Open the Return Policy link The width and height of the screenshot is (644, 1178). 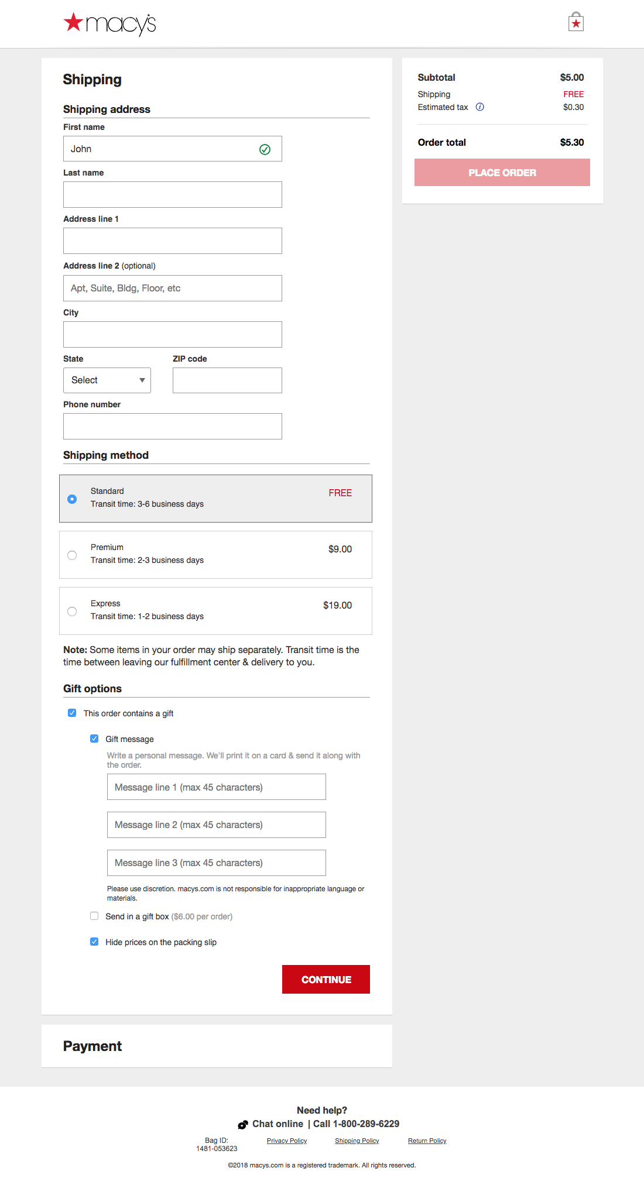(x=427, y=1141)
